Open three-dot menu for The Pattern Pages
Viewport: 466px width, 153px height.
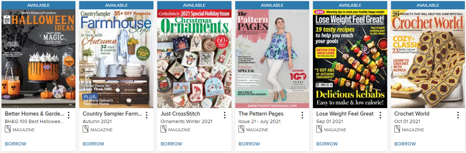click(302, 115)
